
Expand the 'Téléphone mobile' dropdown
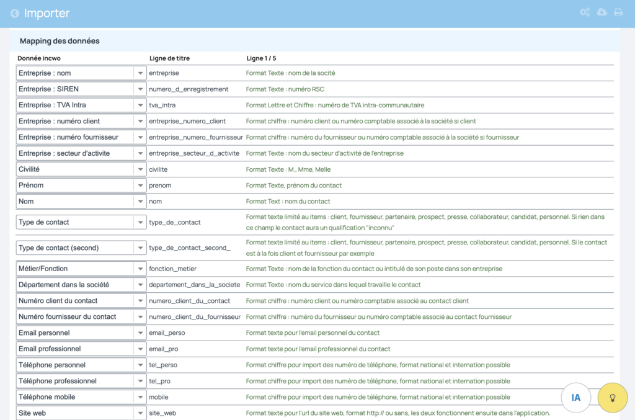click(x=81, y=397)
